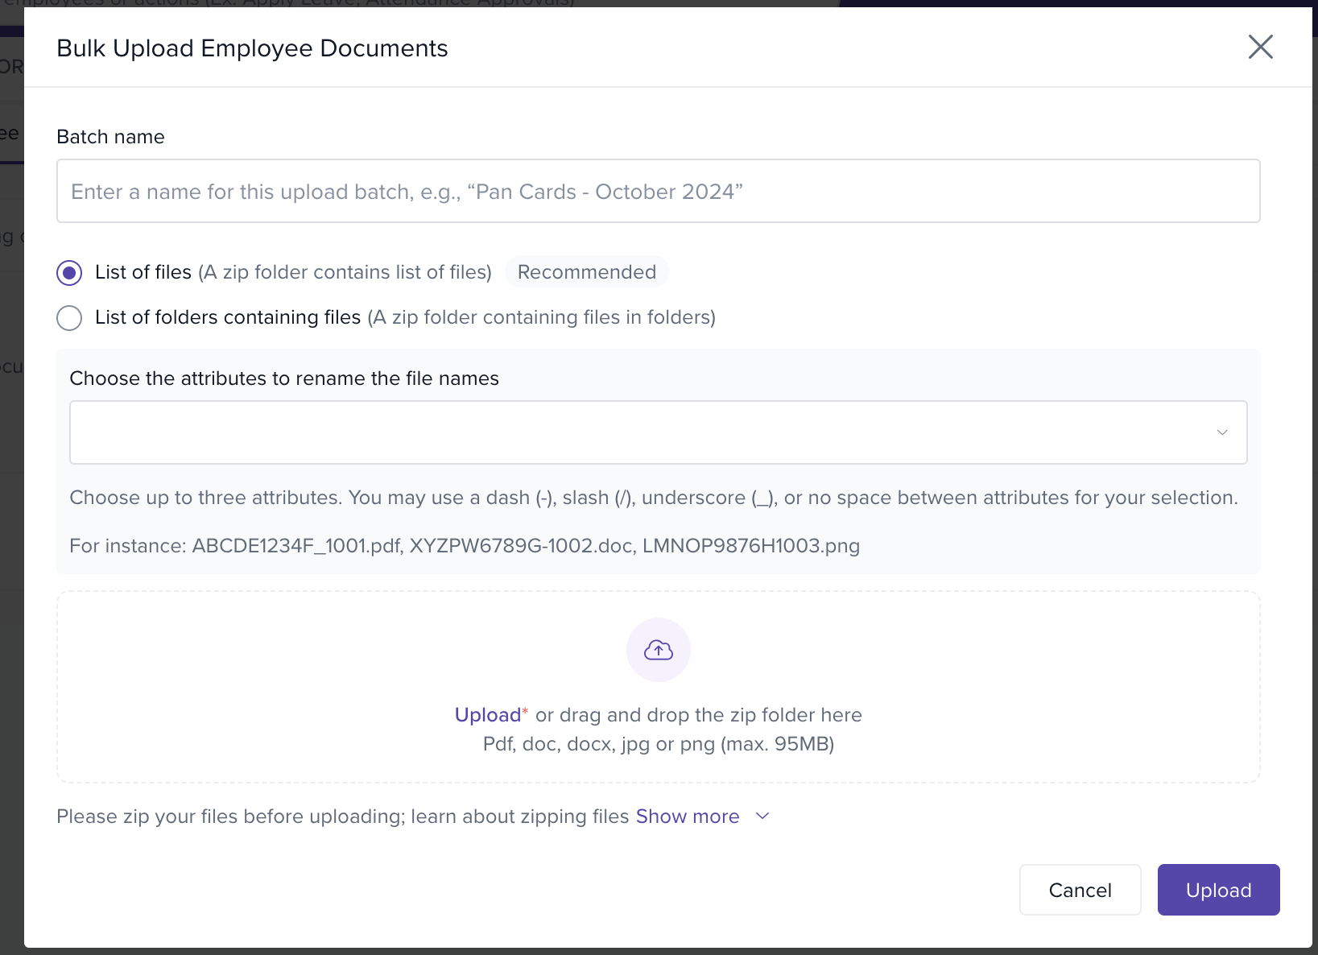1318x955 pixels.
Task: Expand the chevron next to Show more
Action: (x=762, y=817)
